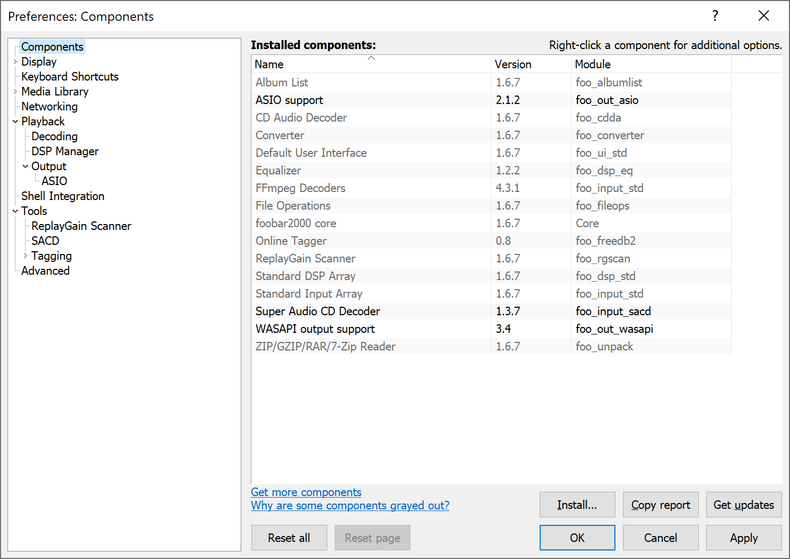Sort components by Module column header

[x=651, y=64]
